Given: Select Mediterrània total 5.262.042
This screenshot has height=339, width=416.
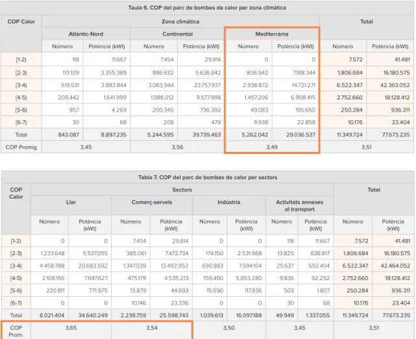Looking at the screenshot, I should [255, 135].
